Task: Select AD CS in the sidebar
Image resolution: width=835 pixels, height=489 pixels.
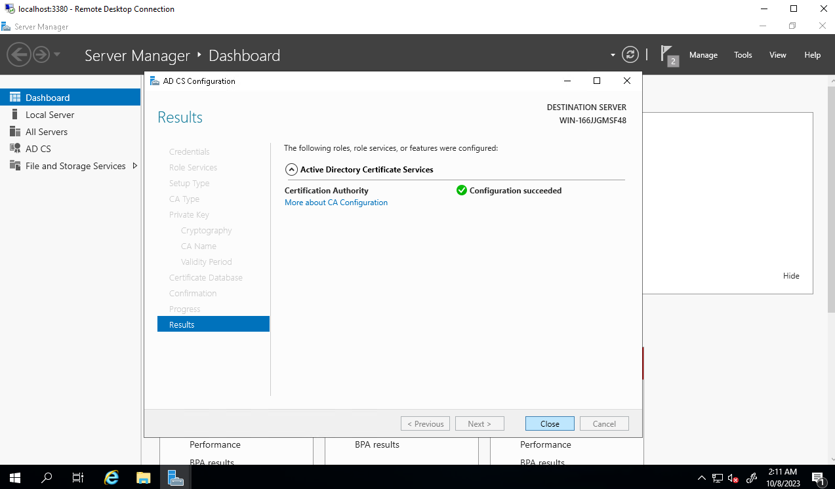Action: tap(38, 149)
